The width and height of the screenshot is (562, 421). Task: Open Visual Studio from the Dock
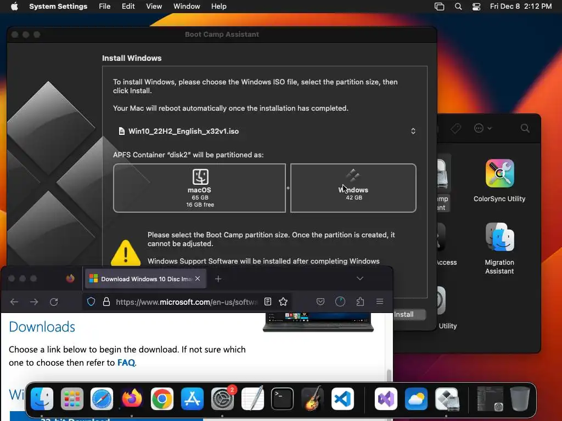pos(386,399)
